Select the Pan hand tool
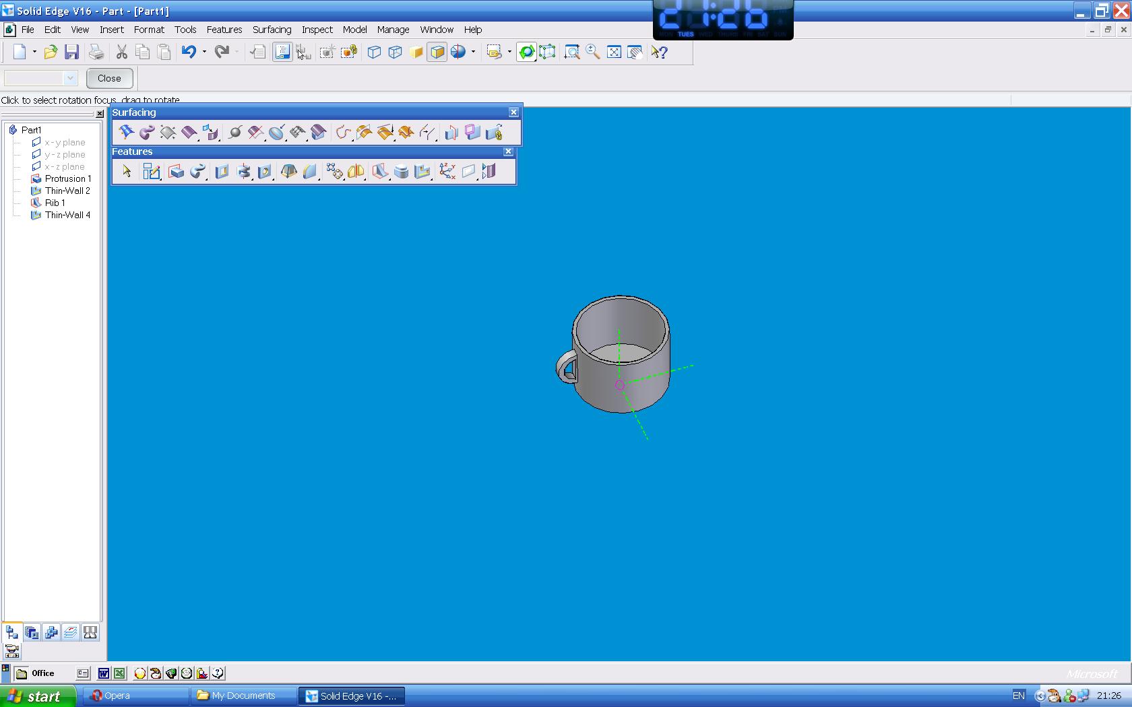Viewport: 1132px width, 707px height. (635, 52)
